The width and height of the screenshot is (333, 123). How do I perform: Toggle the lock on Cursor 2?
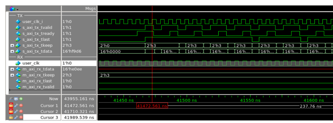click(11, 111)
